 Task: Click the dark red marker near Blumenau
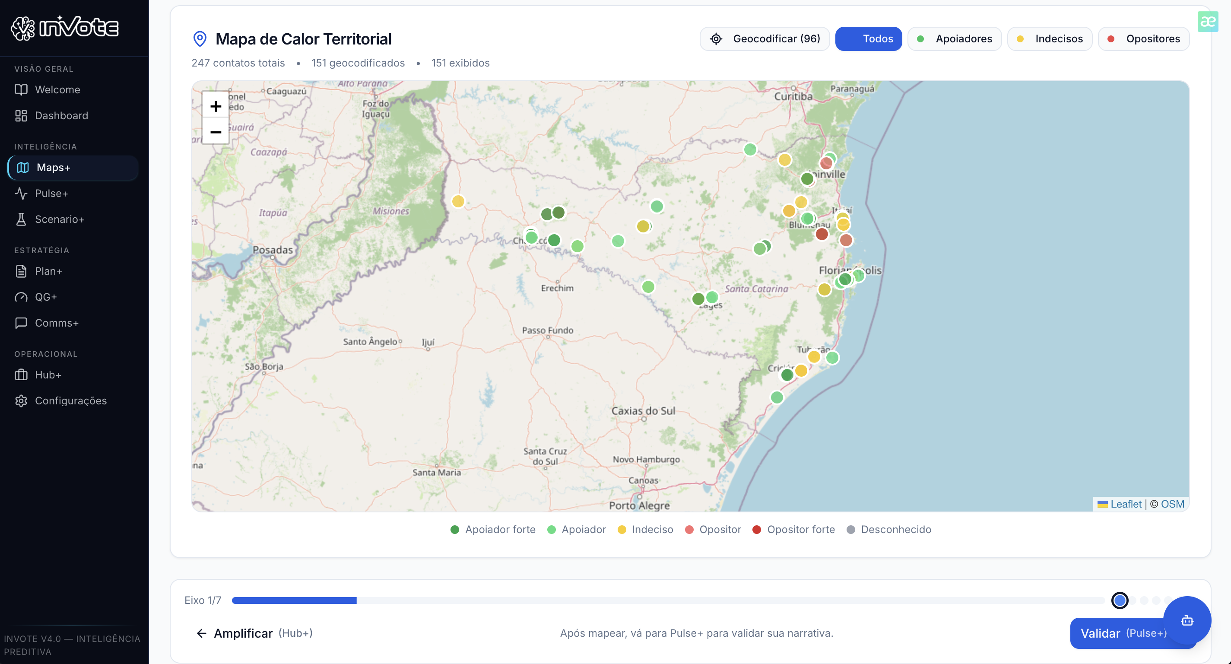click(822, 234)
